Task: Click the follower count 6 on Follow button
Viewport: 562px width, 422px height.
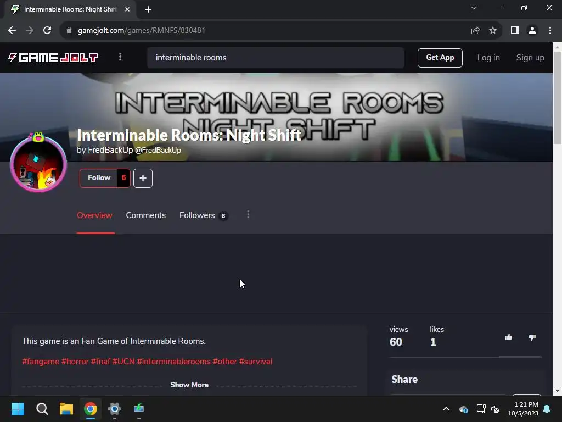Action: [x=123, y=178]
